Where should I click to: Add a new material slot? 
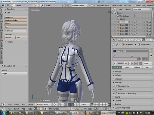151,50
